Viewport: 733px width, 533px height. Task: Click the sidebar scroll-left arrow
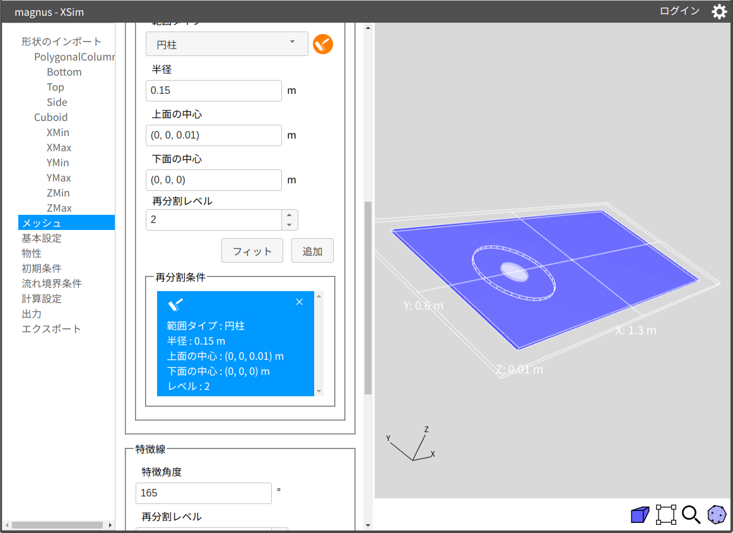coord(6,525)
